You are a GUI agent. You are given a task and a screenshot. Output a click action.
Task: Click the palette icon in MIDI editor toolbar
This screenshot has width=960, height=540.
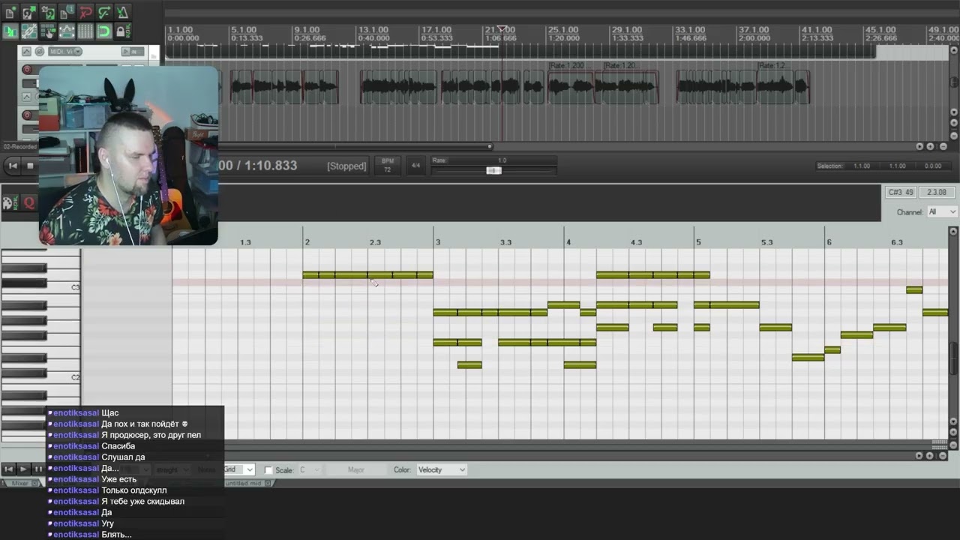(10, 202)
